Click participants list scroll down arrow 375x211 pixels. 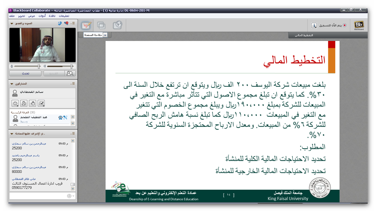click(x=73, y=123)
